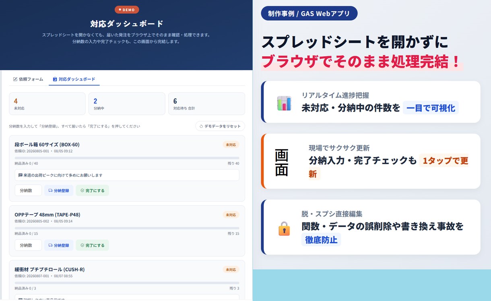491x301 pixels.
Task: Click the truck icon in 段ボール箱 分納登録
Action: [50, 190]
